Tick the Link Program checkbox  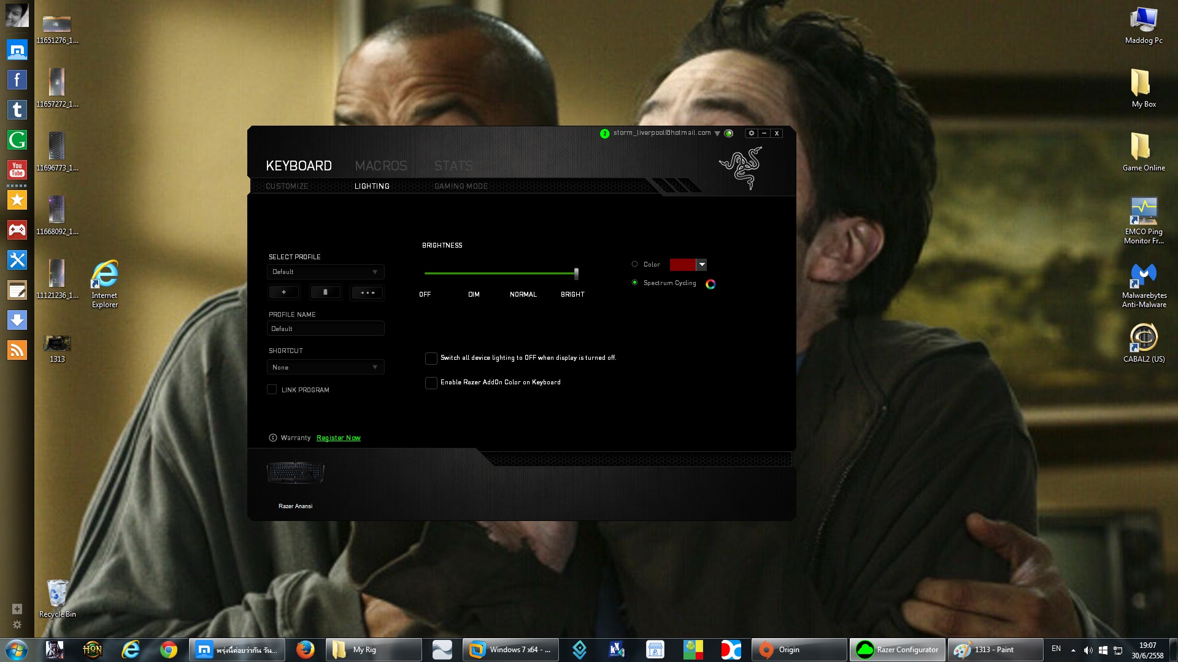[272, 390]
